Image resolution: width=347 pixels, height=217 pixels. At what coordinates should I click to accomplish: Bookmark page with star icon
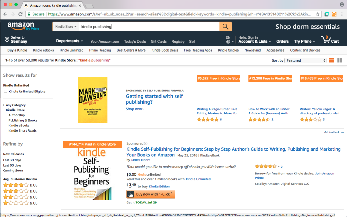(318, 14)
